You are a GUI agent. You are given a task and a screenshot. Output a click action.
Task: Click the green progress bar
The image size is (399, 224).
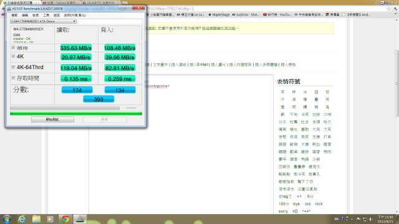tap(76, 113)
